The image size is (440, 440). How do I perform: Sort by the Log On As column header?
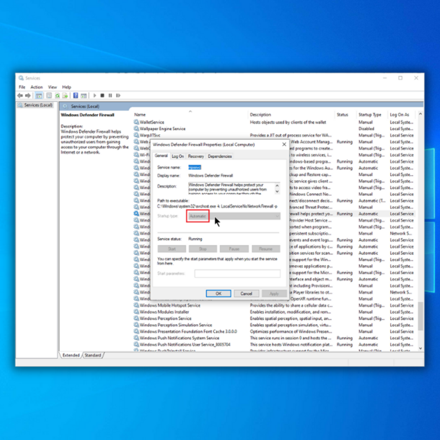(402, 114)
